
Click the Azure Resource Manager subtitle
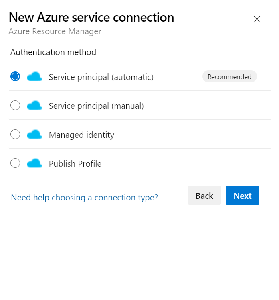(55, 31)
